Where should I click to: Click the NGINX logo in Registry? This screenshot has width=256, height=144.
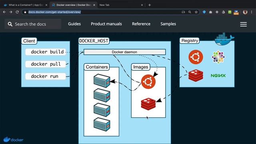click(x=218, y=76)
